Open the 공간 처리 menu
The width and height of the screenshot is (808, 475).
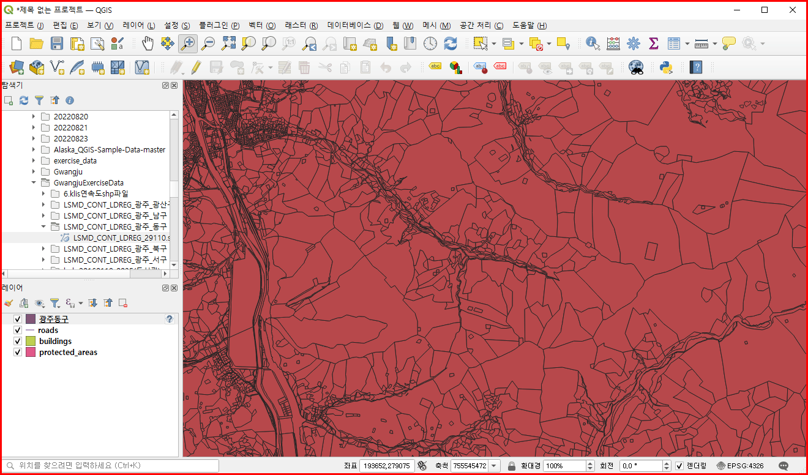[x=481, y=25]
